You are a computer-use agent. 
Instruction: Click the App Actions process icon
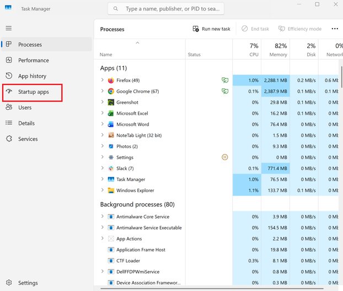coord(111,239)
